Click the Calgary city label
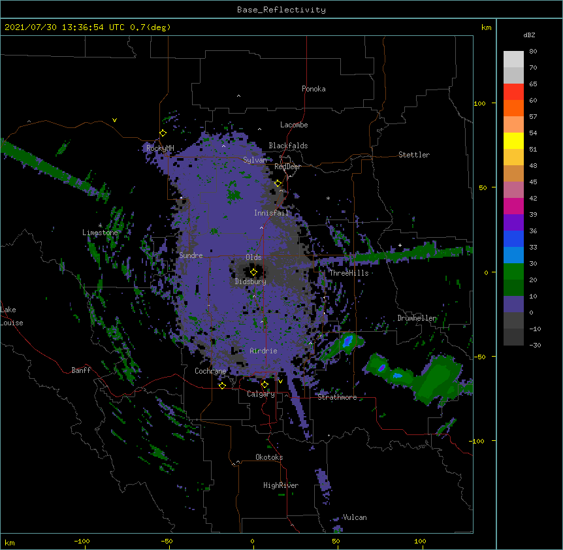 coord(261,394)
